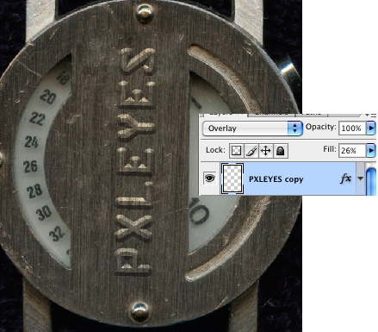Toggle lock transparent pixels
This screenshot has width=378, height=332.
point(236,151)
